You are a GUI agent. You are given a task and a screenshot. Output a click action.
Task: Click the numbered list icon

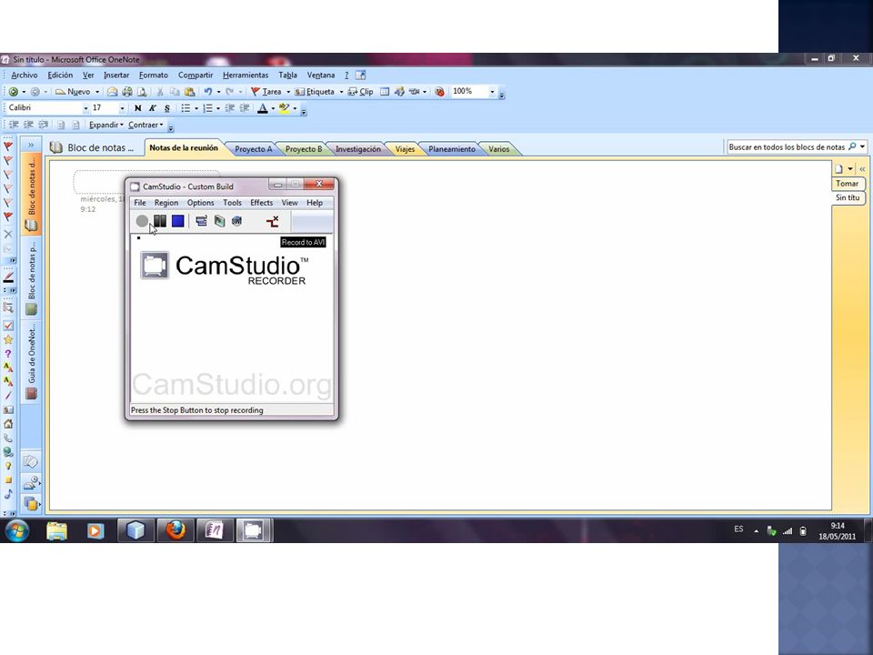point(207,108)
